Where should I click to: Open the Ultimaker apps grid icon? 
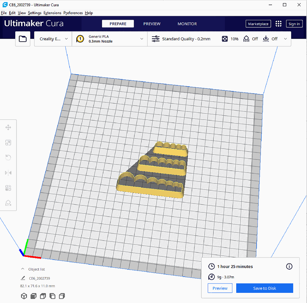(279, 24)
